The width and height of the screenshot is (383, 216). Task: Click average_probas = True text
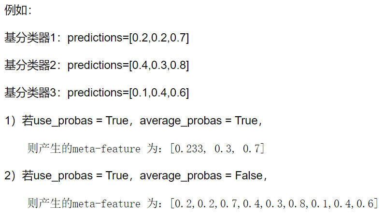pos(199,121)
